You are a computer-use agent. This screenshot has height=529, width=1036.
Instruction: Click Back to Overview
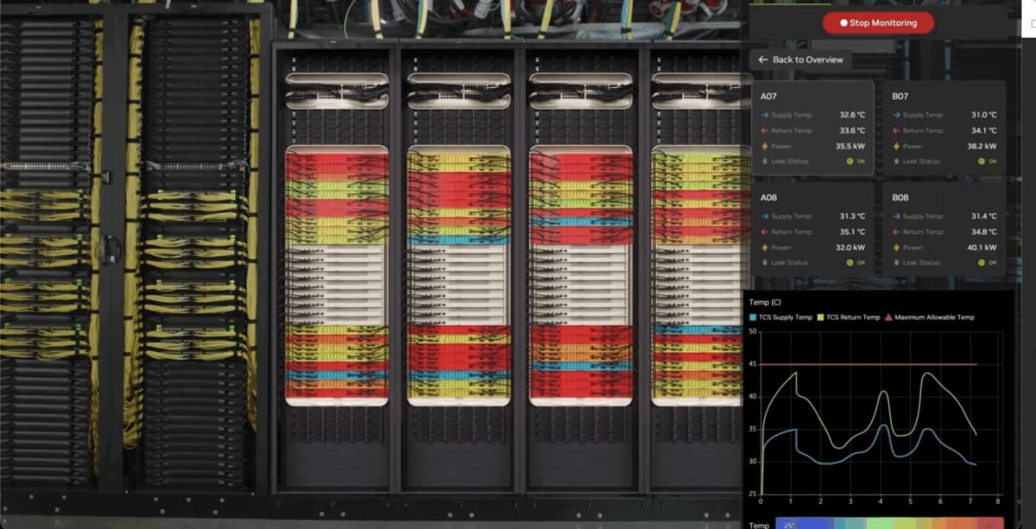click(799, 60)
